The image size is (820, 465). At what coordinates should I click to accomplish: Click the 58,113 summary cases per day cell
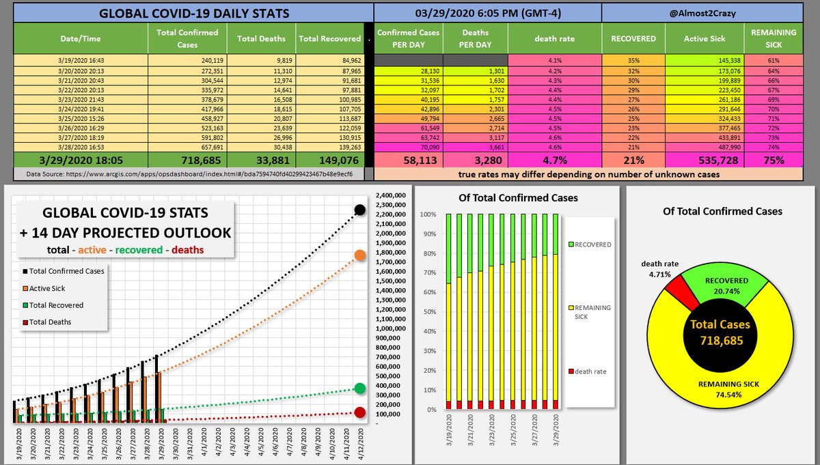pos(409,161)
